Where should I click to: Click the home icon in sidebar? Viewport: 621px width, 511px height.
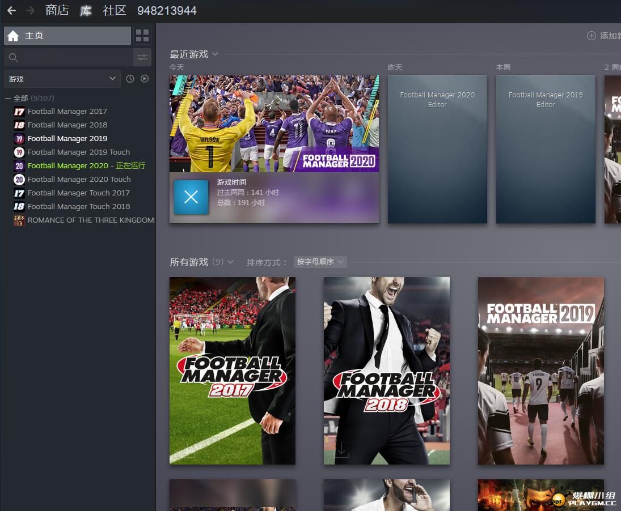pos(14,36)
